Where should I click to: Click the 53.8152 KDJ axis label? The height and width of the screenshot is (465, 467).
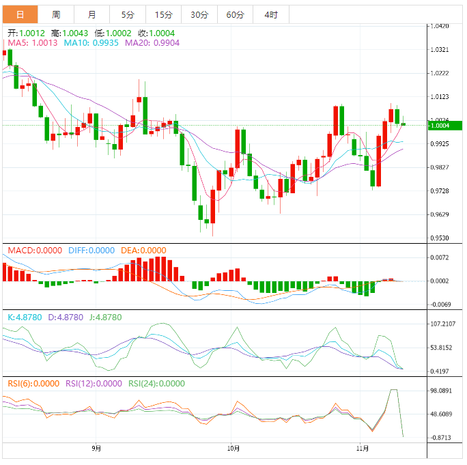coord(441,348)
